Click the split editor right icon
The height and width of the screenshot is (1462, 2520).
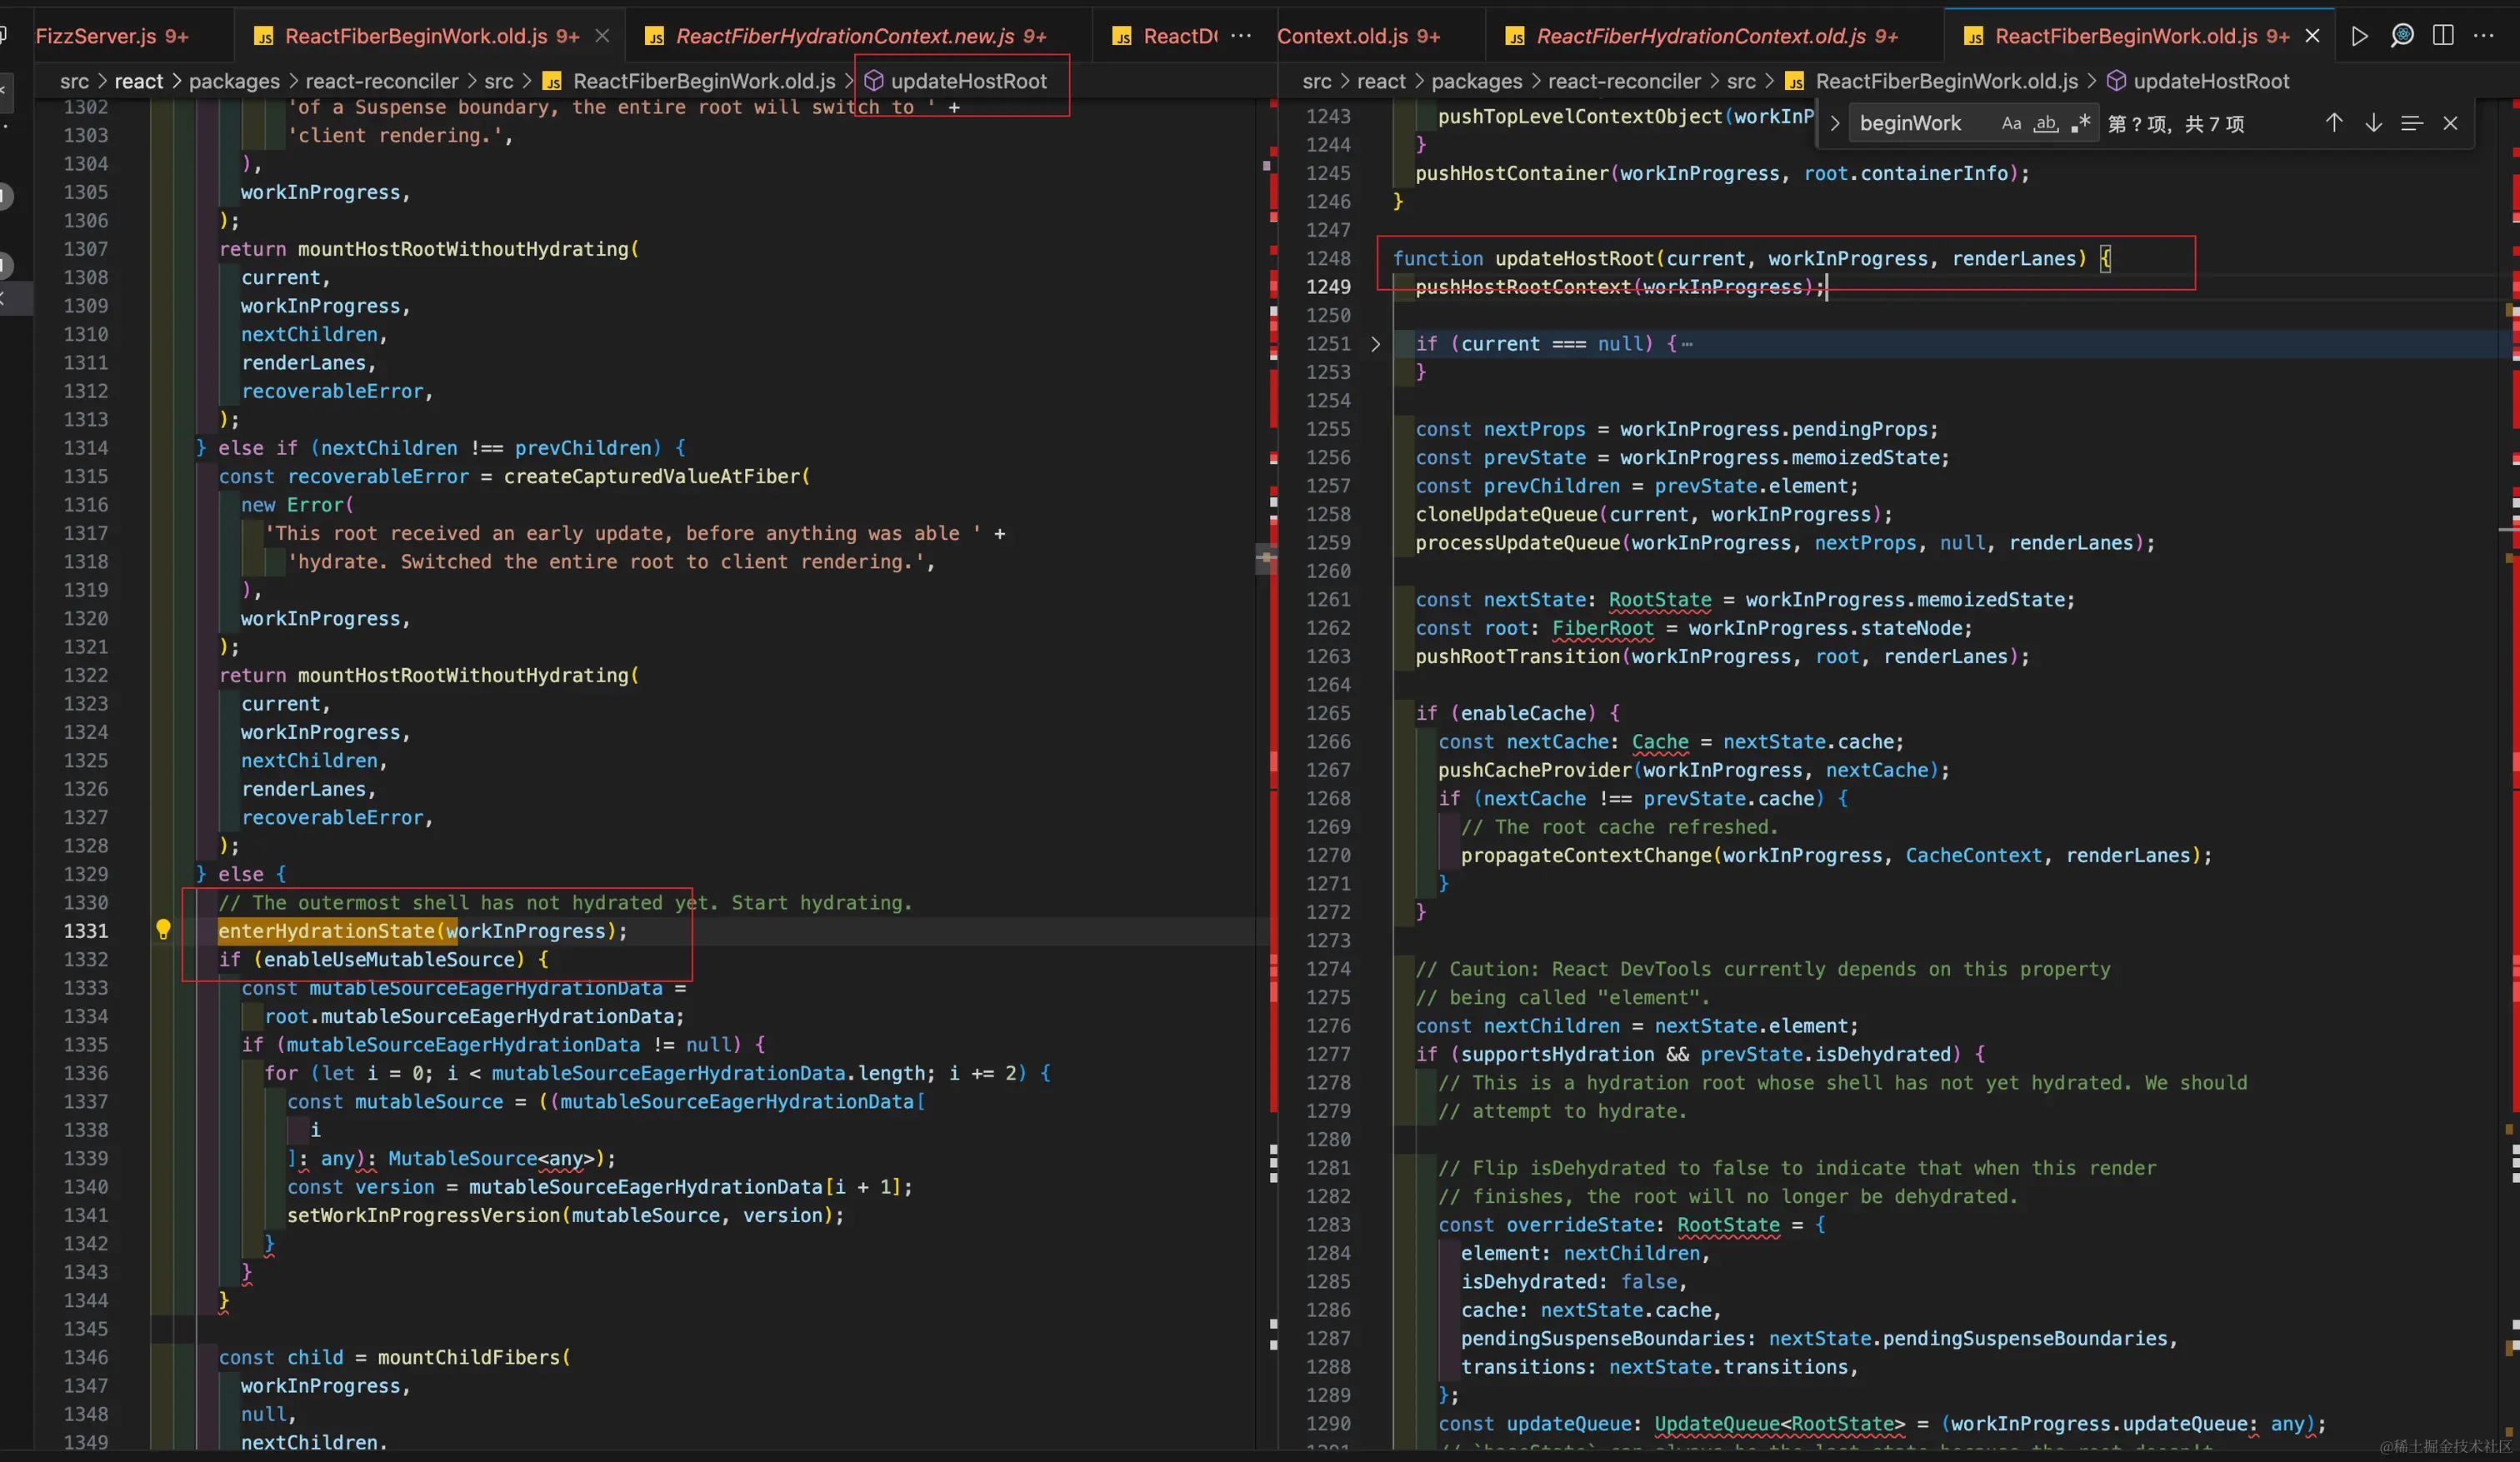pyautogui.click(x=2443, y=36)
